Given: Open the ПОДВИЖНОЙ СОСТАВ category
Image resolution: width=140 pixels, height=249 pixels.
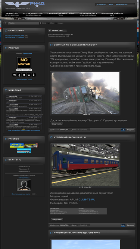Looking at the screenshot, I should pyautogui.click(x=15, y=36).
